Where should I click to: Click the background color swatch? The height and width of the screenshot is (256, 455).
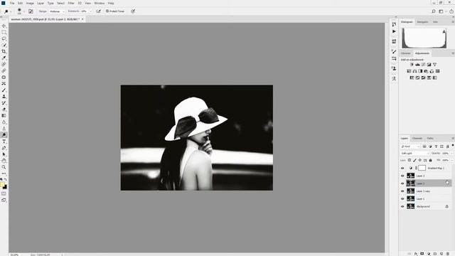(5, 187)
